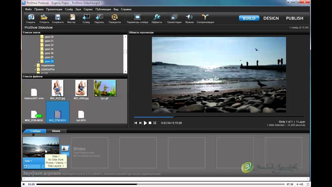This screenshot has width=332, height=187.
Task: Select the IMG_4569.jpg thumbnail
Action: (81, 88)
